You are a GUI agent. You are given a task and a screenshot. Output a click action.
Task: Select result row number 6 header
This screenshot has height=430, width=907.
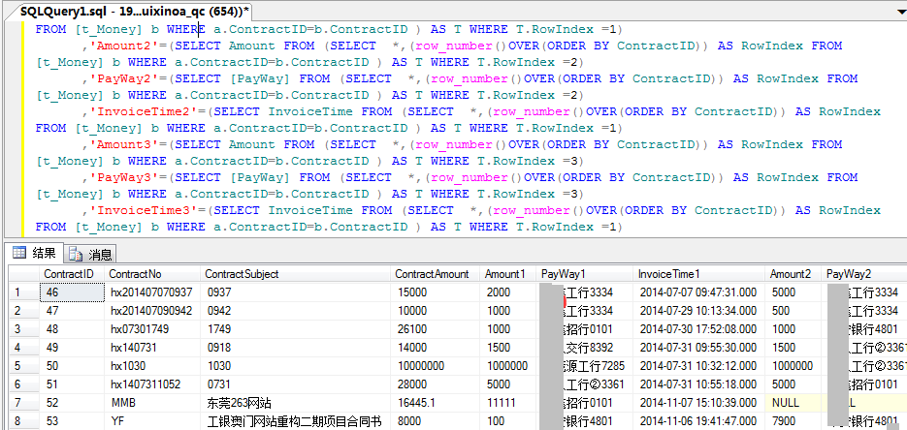click(25, 384)
